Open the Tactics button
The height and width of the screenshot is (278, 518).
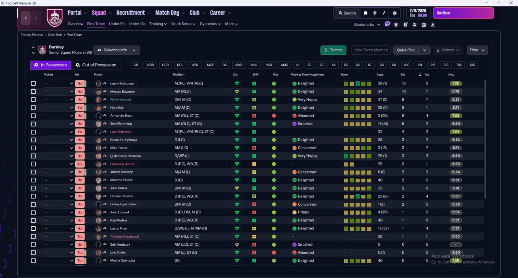[x=333, y=50]
